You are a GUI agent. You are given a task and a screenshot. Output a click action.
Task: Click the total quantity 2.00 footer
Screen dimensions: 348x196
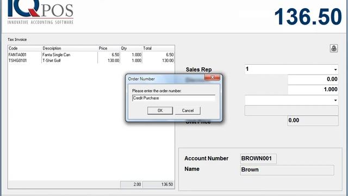(132, 185)
